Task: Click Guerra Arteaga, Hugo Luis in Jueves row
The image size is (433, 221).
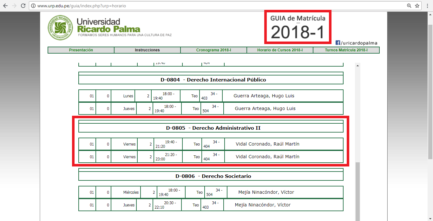Action: (x=265, y=108)
